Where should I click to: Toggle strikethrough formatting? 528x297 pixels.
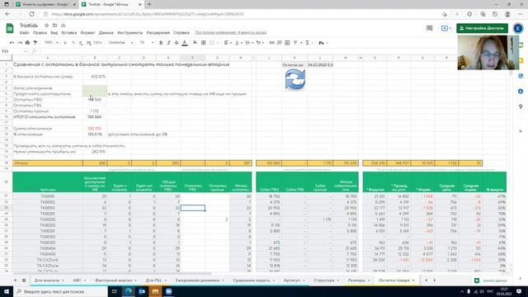coord(177,43)
